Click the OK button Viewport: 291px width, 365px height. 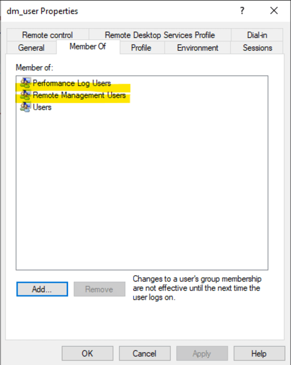coord(87,353)
